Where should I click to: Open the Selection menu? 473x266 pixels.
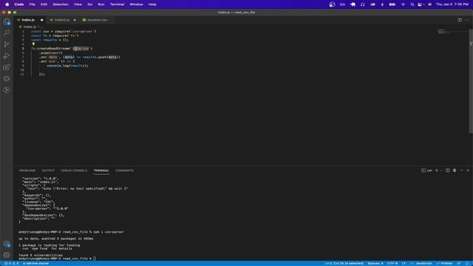pyautogui.click(x=61, y=4)
